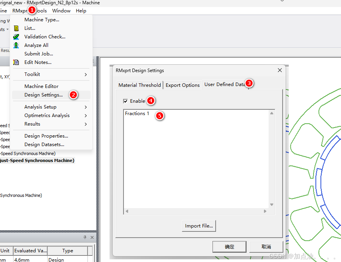This screenshot has width=341, height=262.
Task: Expand the Analysis Setup submenu
Action: pyautogui.click(x=51, y=107)
